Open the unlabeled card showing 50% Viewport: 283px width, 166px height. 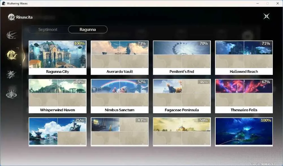click(182, 131)
